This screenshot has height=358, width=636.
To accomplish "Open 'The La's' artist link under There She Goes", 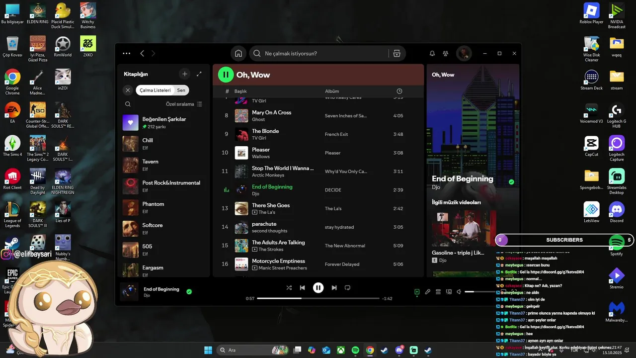I will pyautogui.click(x=267, y=212).
